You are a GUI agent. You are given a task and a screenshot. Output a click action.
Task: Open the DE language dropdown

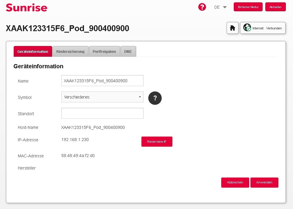pos(220,7)
